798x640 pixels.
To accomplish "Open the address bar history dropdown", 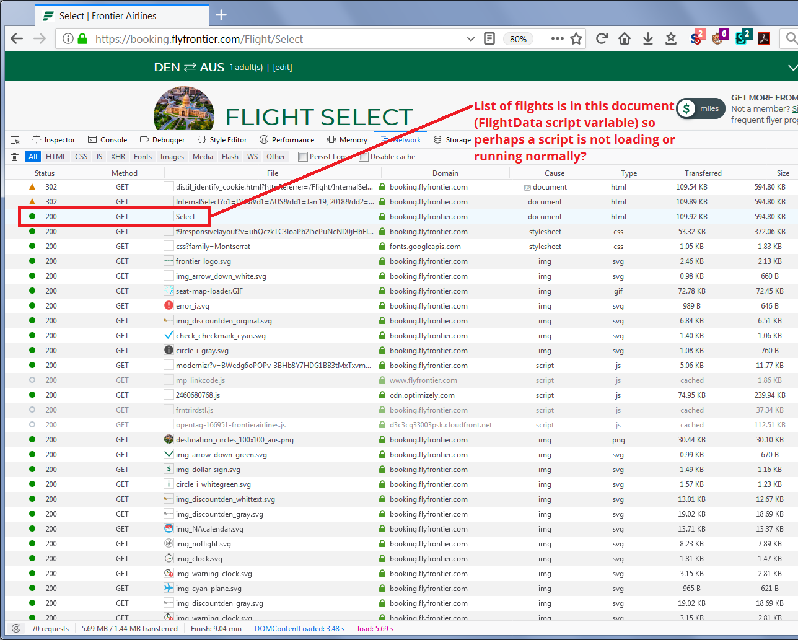I will tap(471, 39).
